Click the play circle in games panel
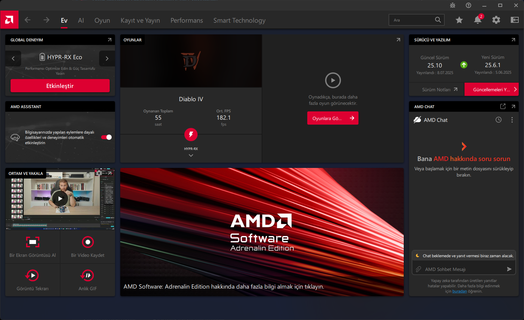The height and width of the screenshot is (320, 524). pyautogui.click(x=333, y=80)
